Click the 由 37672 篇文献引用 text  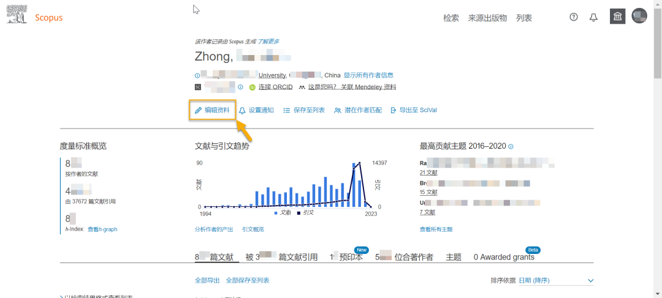90,201
